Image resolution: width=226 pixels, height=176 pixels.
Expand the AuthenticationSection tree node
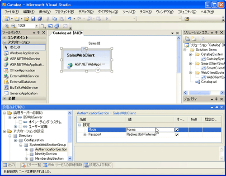pos(26,150)
